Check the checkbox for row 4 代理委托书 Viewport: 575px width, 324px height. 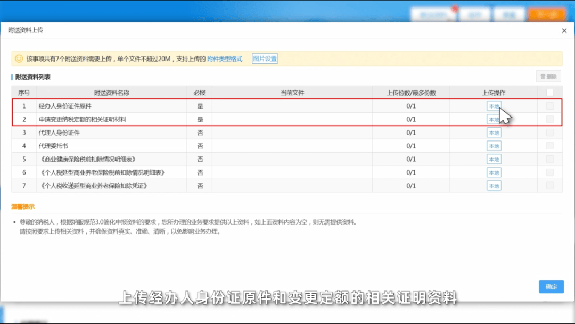click(x=550, y=146)
